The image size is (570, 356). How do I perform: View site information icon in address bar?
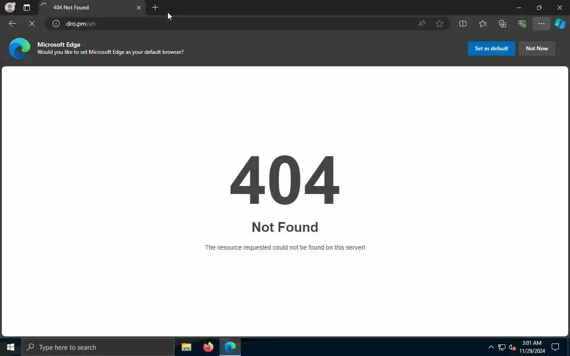click(x=56, y=24)
